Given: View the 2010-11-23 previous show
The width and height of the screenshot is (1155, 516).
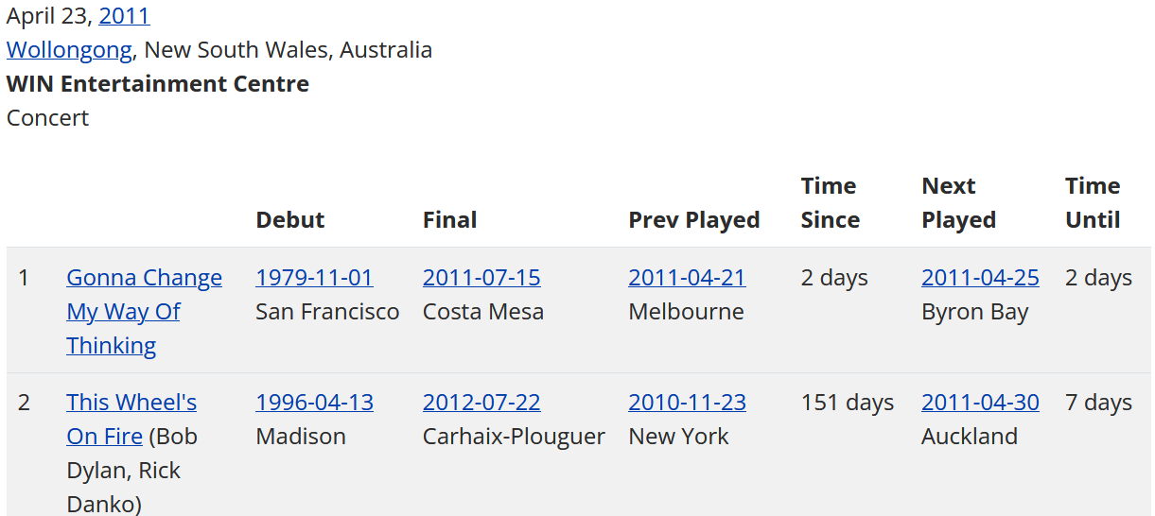Looking at the screenshot, I should click(x=687, y=403).
